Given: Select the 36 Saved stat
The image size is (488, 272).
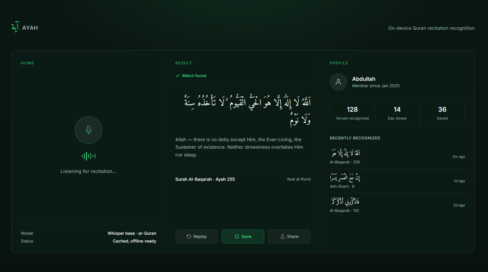Looking at the screenshot, I should 442,113.
